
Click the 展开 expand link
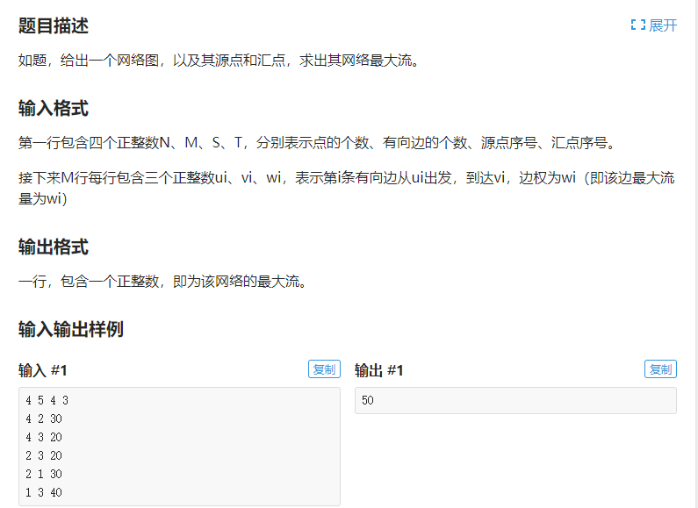click(x=654, y=25)
